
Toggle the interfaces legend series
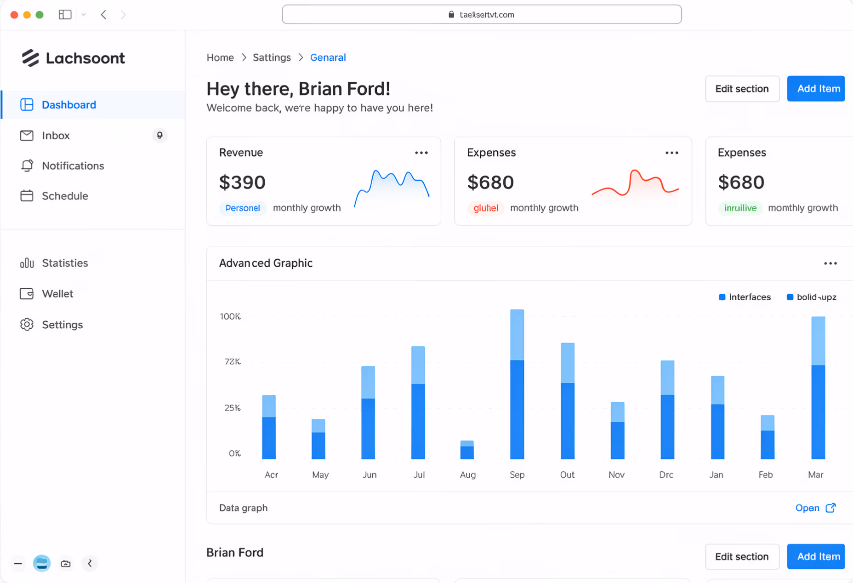click(745, 297)
